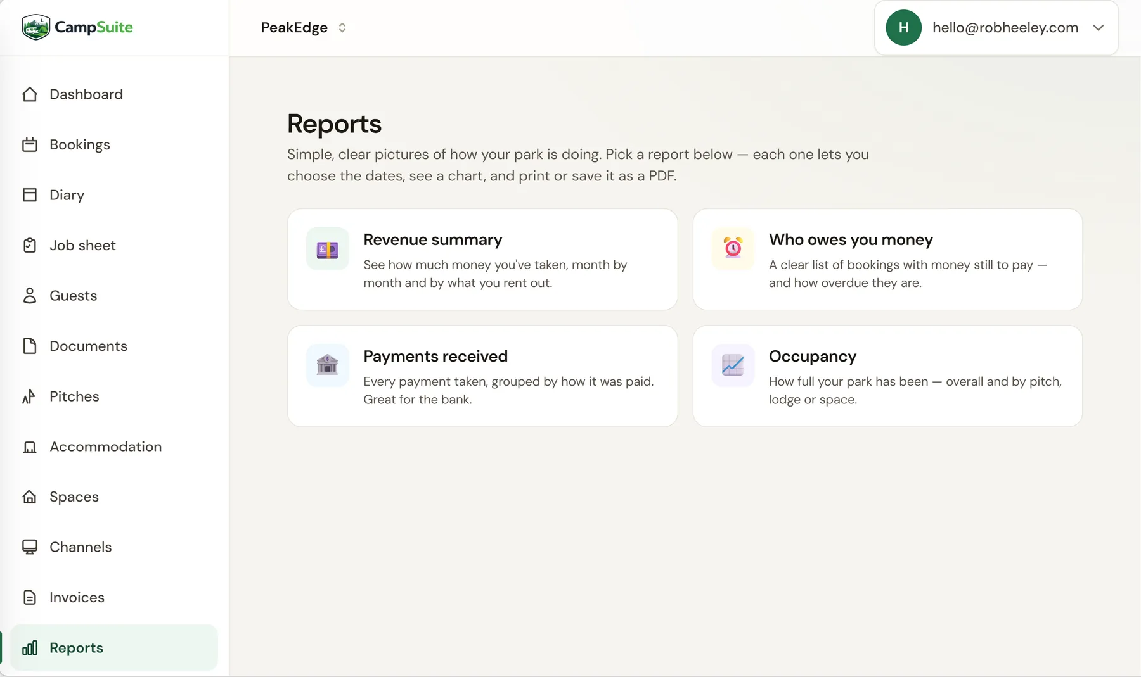
Task: Open the Who owes you money report
Action: (887, 260)
